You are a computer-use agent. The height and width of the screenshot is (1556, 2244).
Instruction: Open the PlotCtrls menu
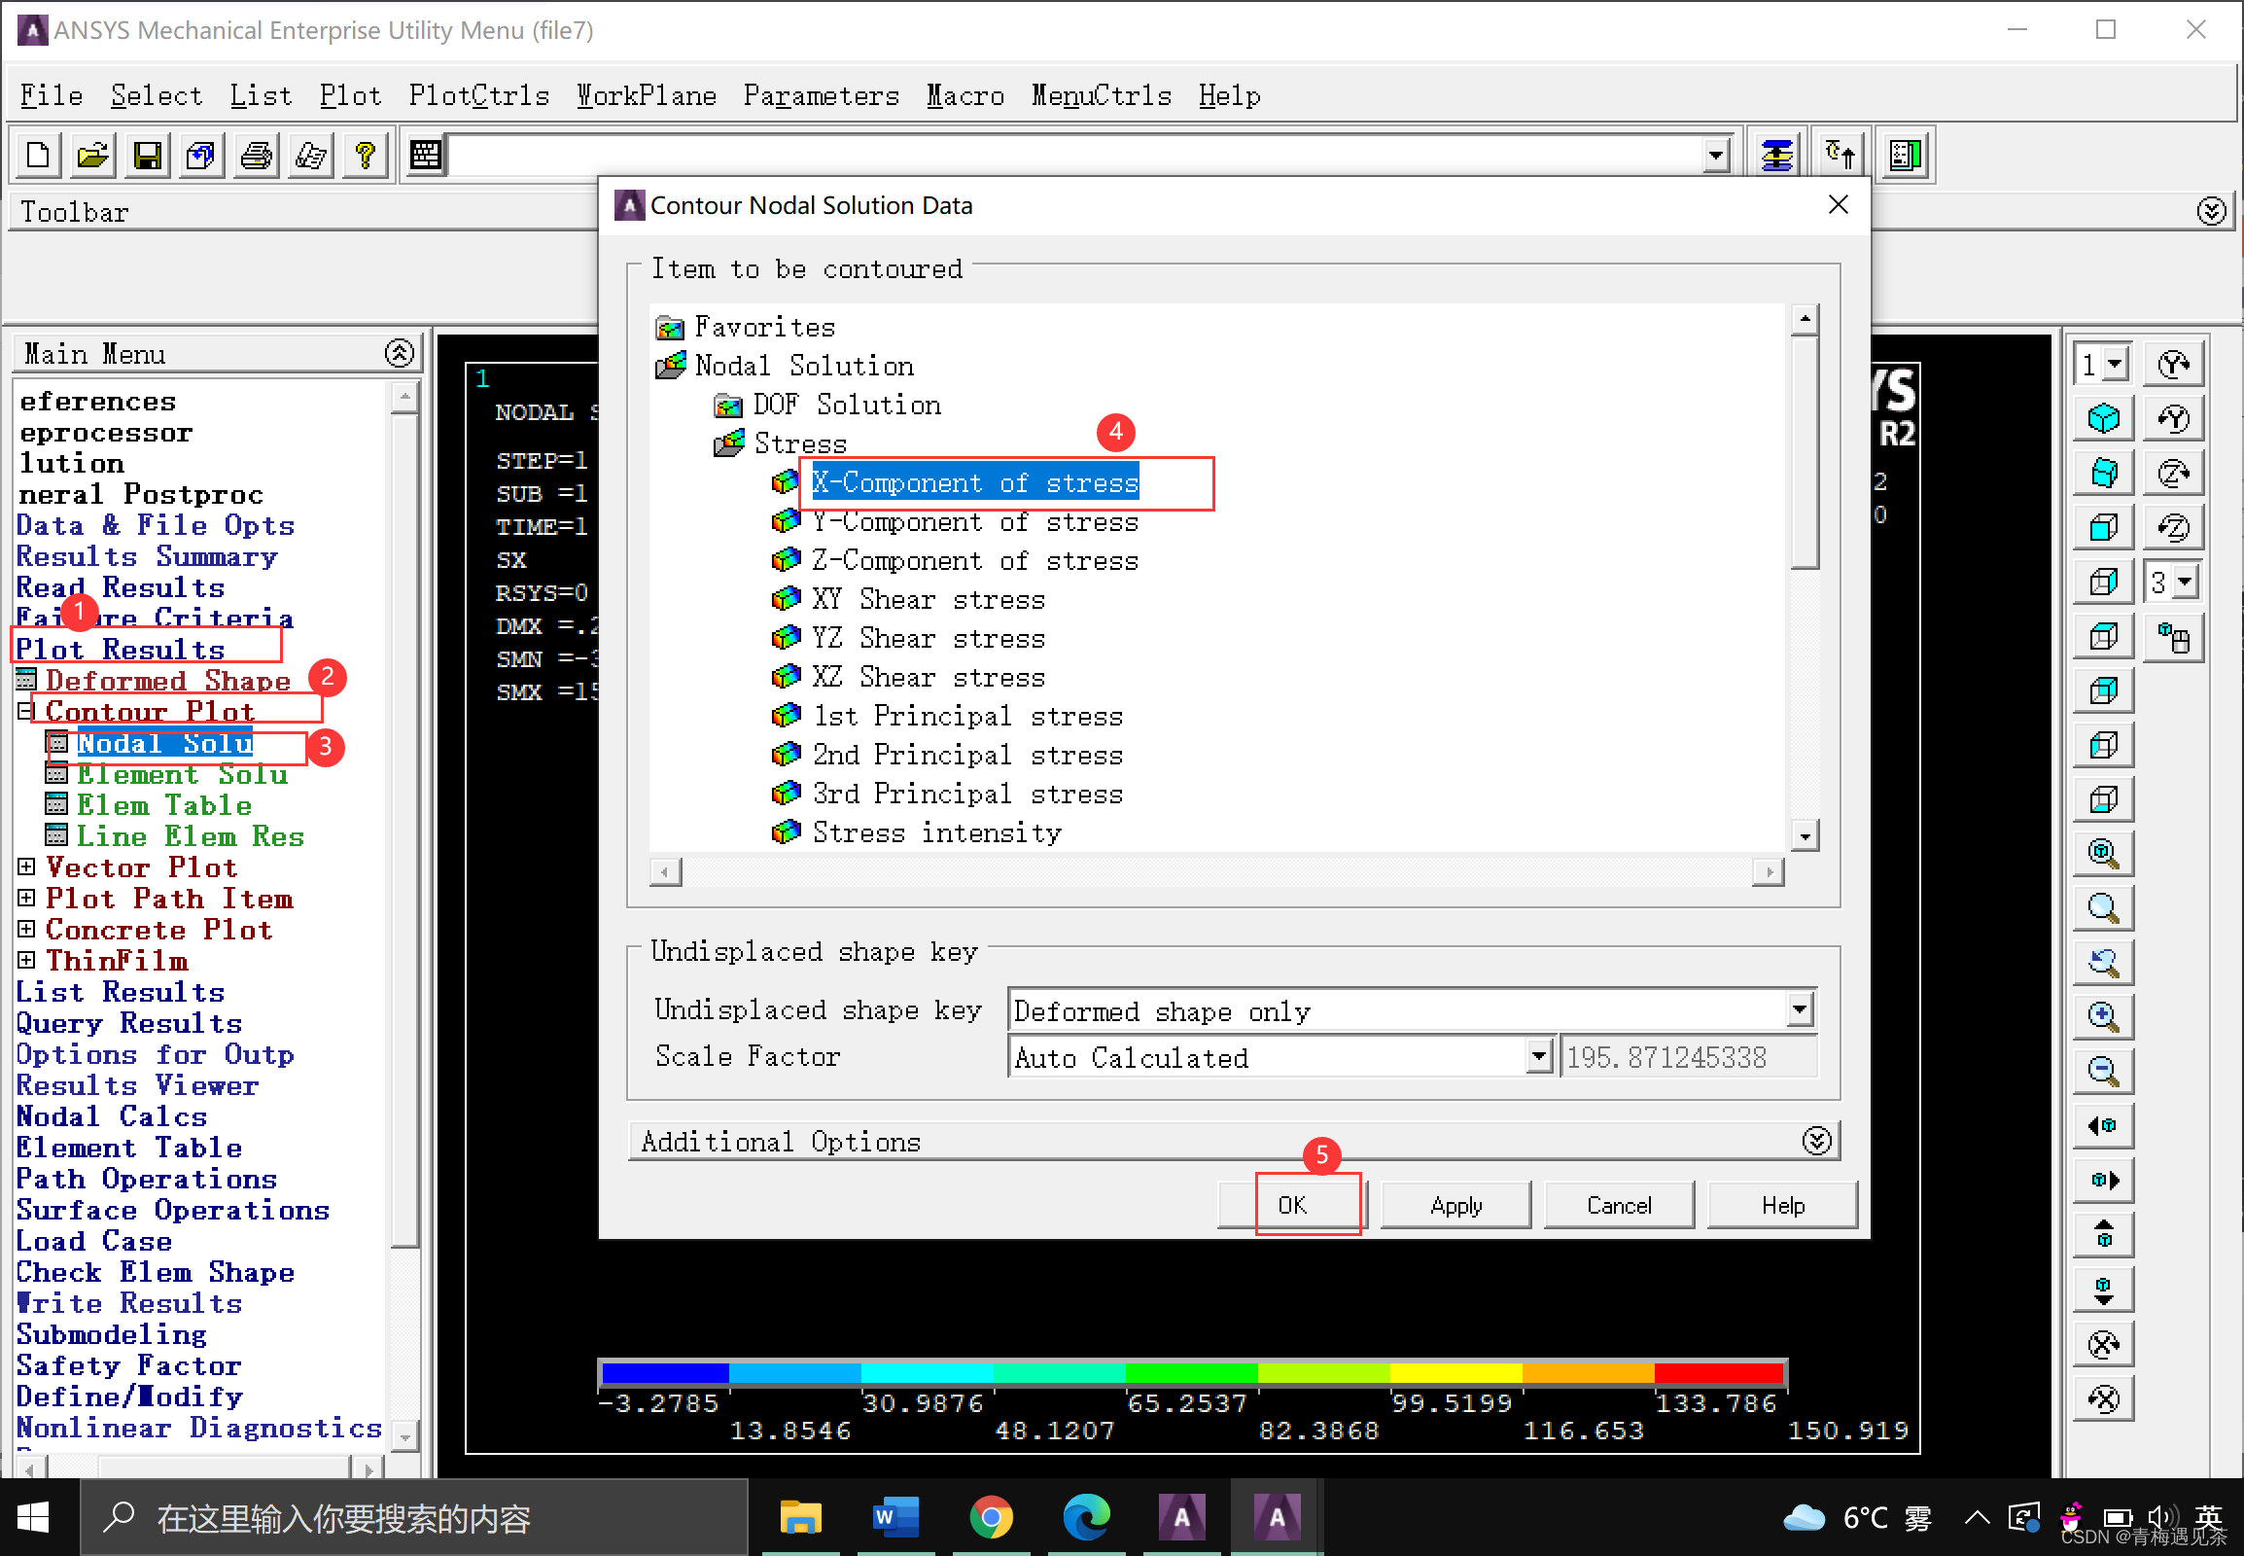pos(478,95)
